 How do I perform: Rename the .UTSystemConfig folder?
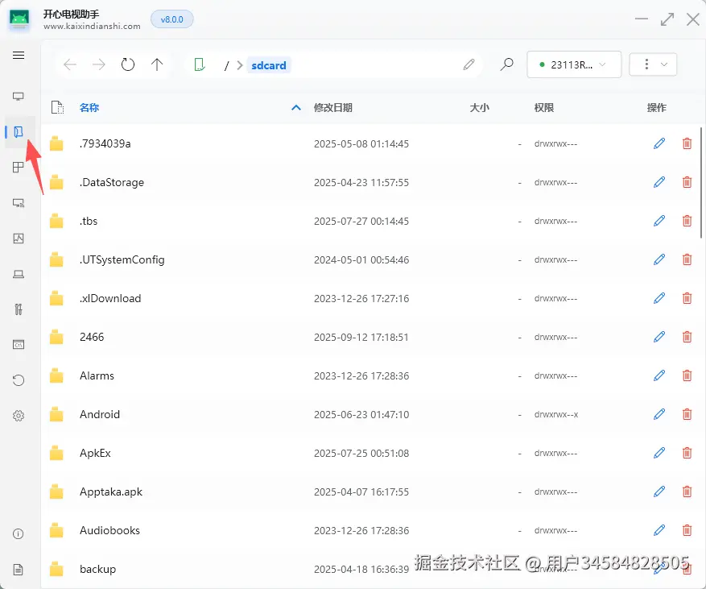(659, 260)
